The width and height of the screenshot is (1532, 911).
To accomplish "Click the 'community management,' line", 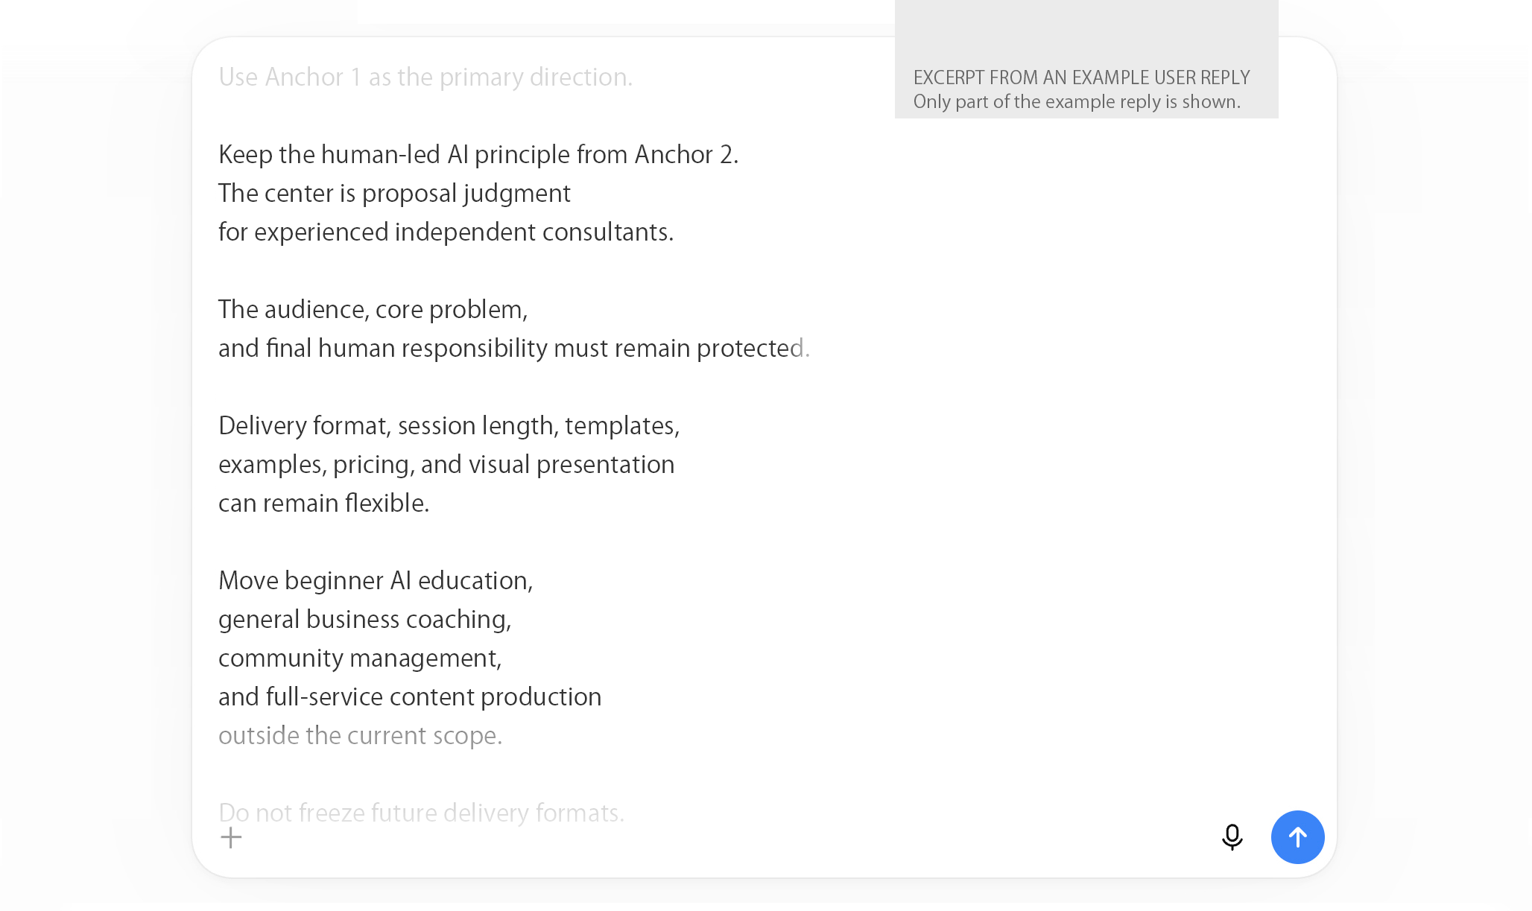I will 360,658.
